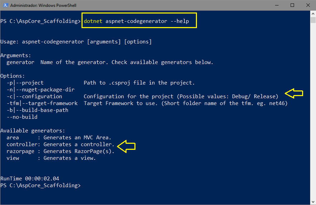Viewport: 316px width, 205px height.
Task: Click the bottom PS C:\AspCore_Scaffolding prompt
Action: point(40,185)
